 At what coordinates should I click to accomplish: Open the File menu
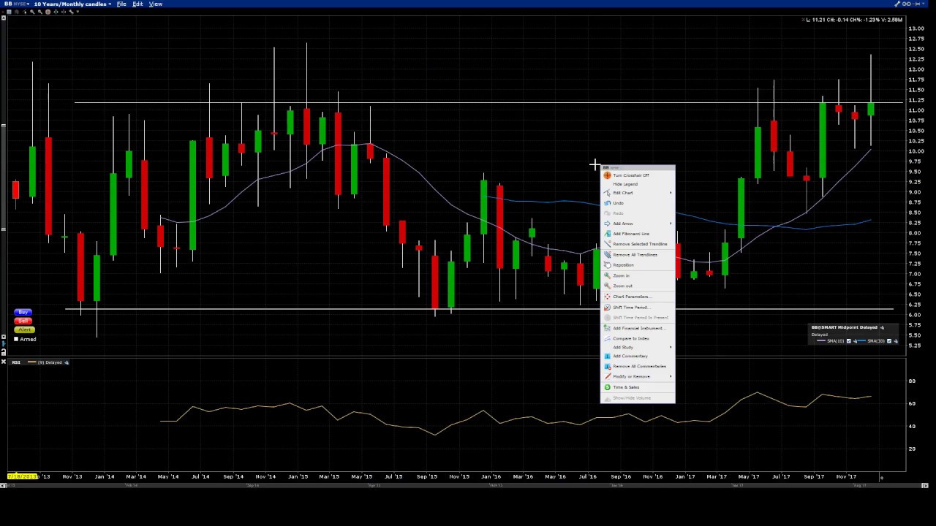121,4
